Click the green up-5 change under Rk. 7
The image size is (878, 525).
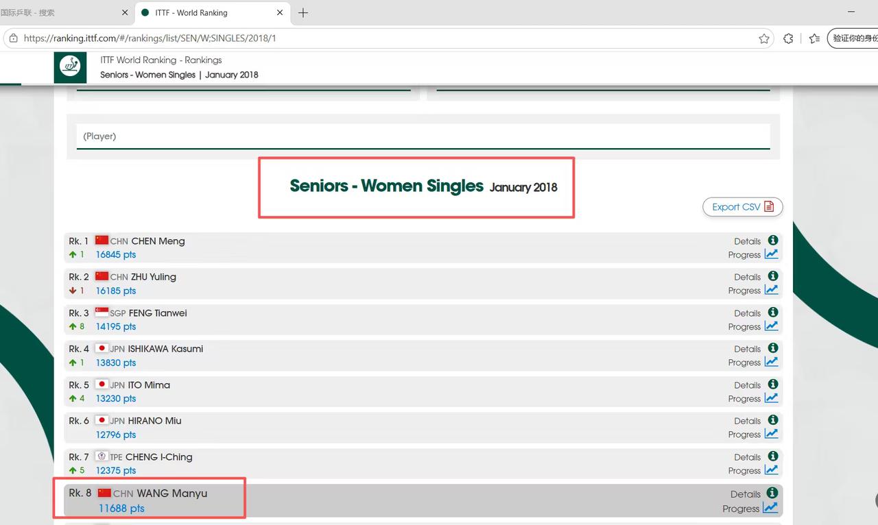[77, 470]
